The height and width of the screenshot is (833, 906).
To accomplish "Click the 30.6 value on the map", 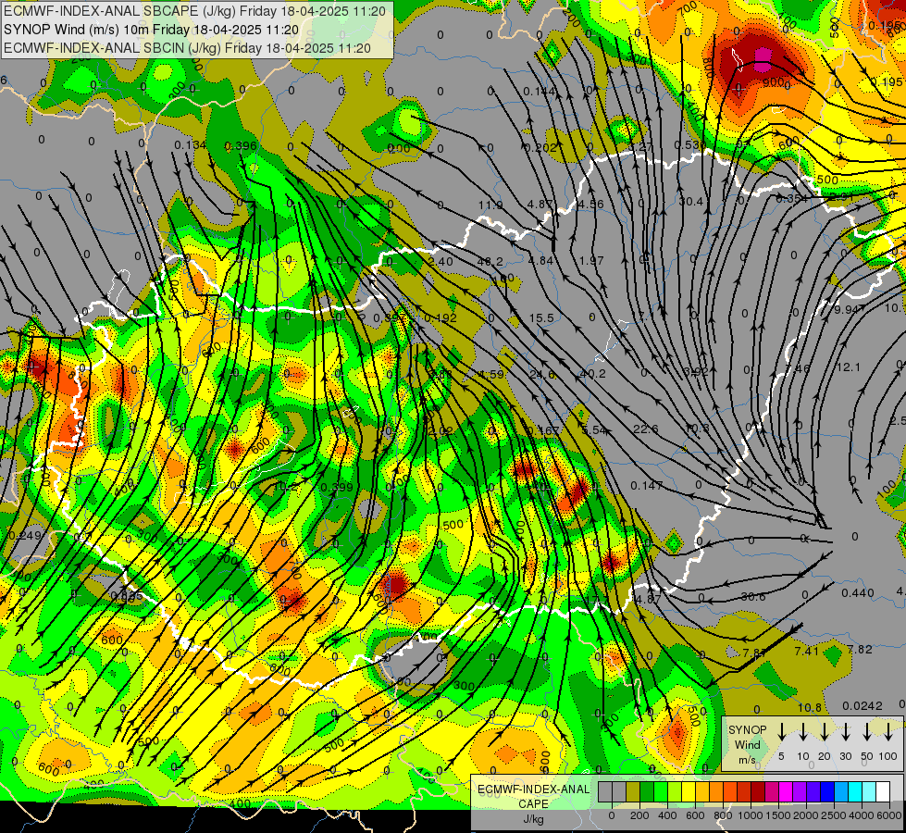I will [753, 597].
